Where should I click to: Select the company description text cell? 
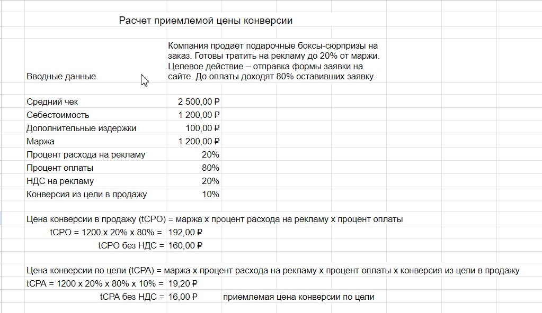click(273, 61)
